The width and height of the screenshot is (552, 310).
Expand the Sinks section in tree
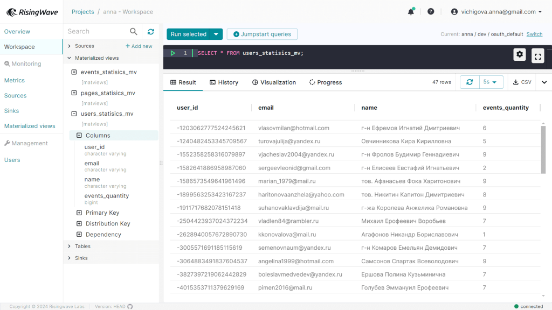point(69,258)
